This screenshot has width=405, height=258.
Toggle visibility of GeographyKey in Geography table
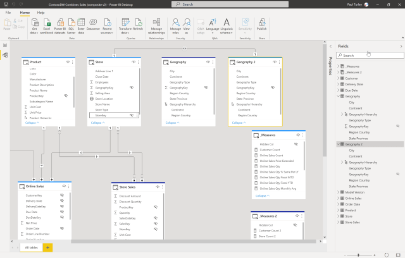206,88
